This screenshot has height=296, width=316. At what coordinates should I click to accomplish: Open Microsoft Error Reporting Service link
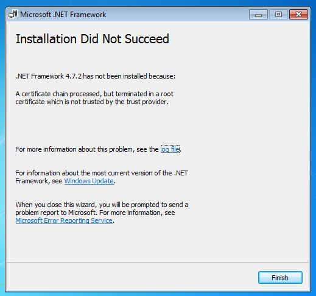(64, 220)
